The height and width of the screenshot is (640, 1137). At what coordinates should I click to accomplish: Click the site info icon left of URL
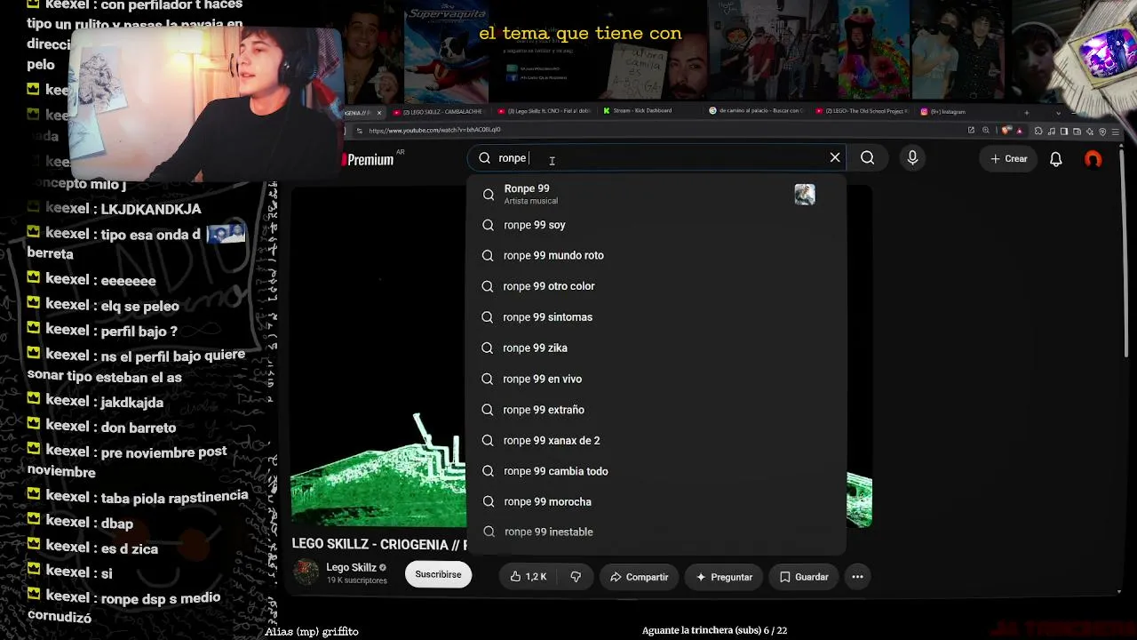click(x=359, y=131)
